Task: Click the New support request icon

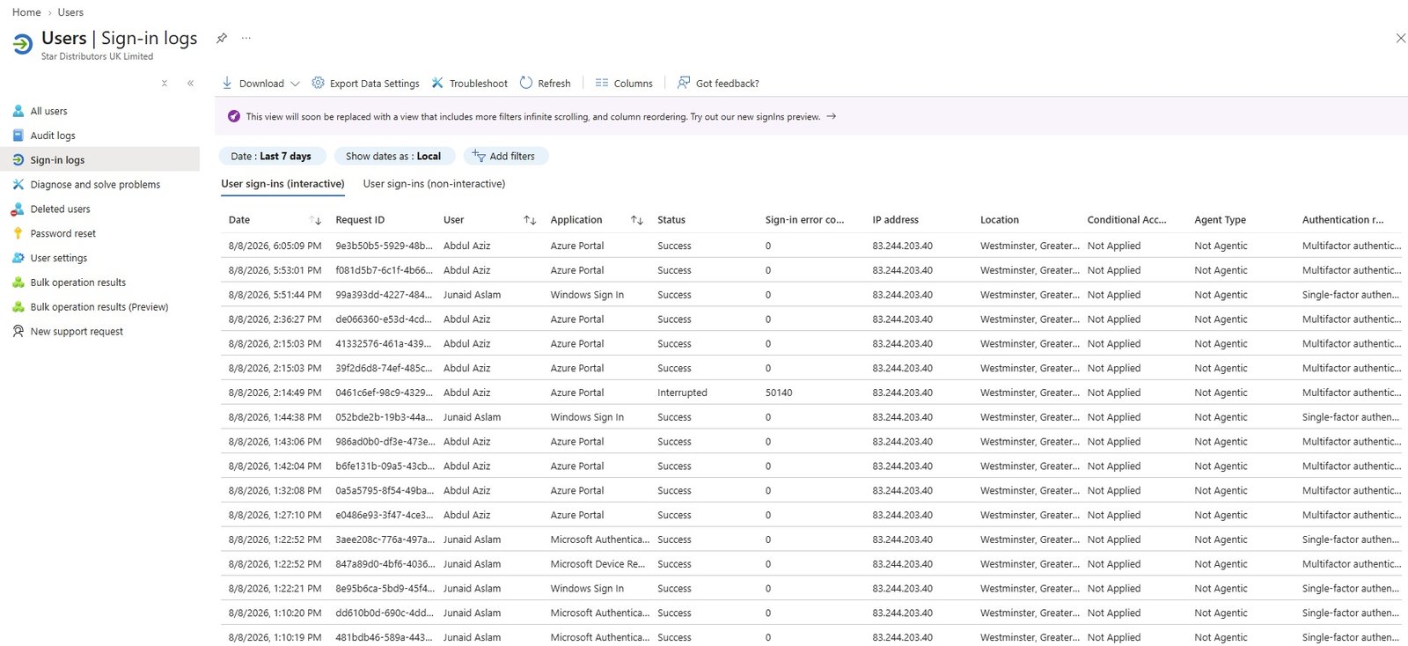Action: 18,332
